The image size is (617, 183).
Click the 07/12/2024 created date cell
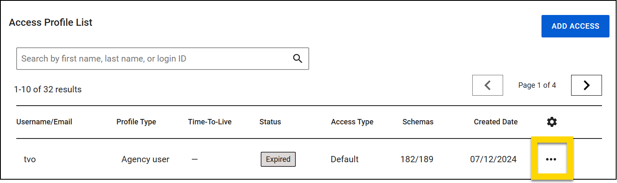pos(493,159)
